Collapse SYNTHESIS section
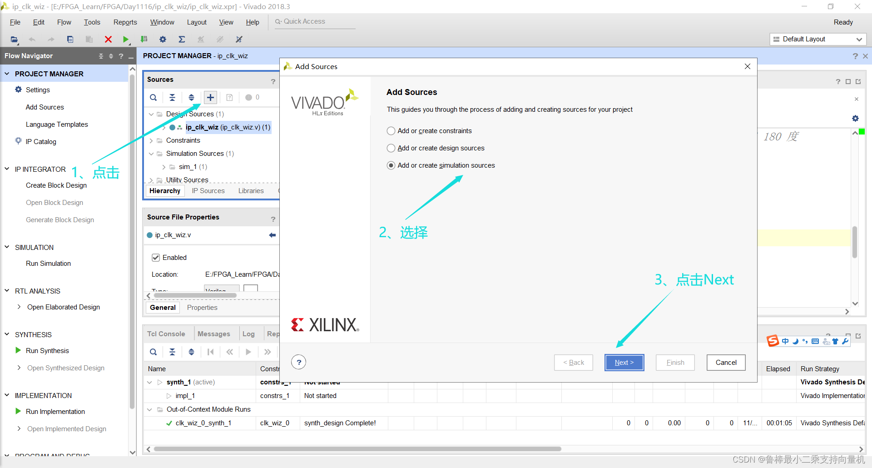872x468 pixels. 7,334
